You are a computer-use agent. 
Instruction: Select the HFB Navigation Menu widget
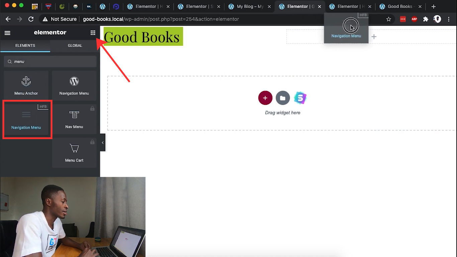26,119
